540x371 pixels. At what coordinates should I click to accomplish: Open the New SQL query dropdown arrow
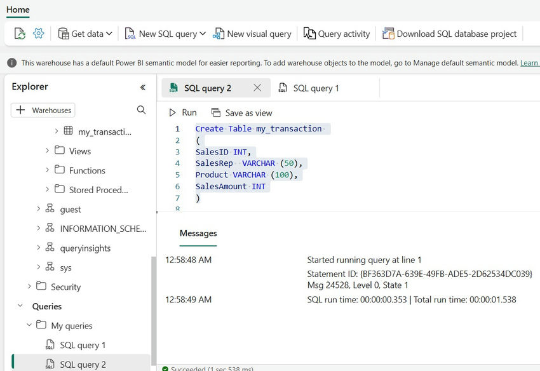click(203, 34)
